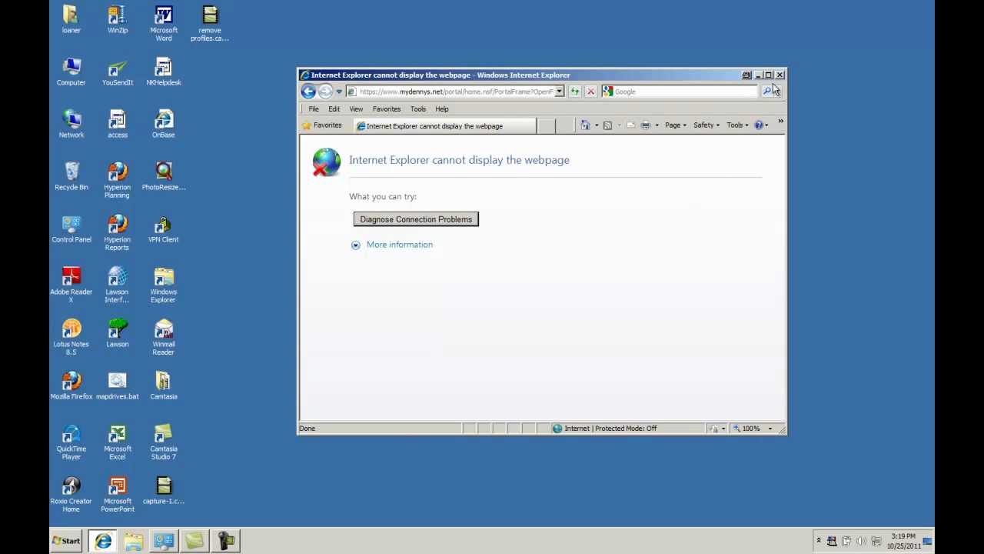Expand the address bar history dropdown

560,92
